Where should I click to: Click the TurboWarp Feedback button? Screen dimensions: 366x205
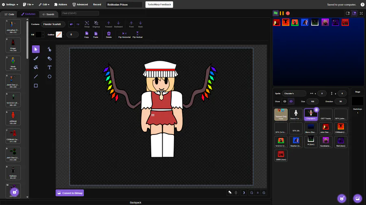[x=159, y=4]
